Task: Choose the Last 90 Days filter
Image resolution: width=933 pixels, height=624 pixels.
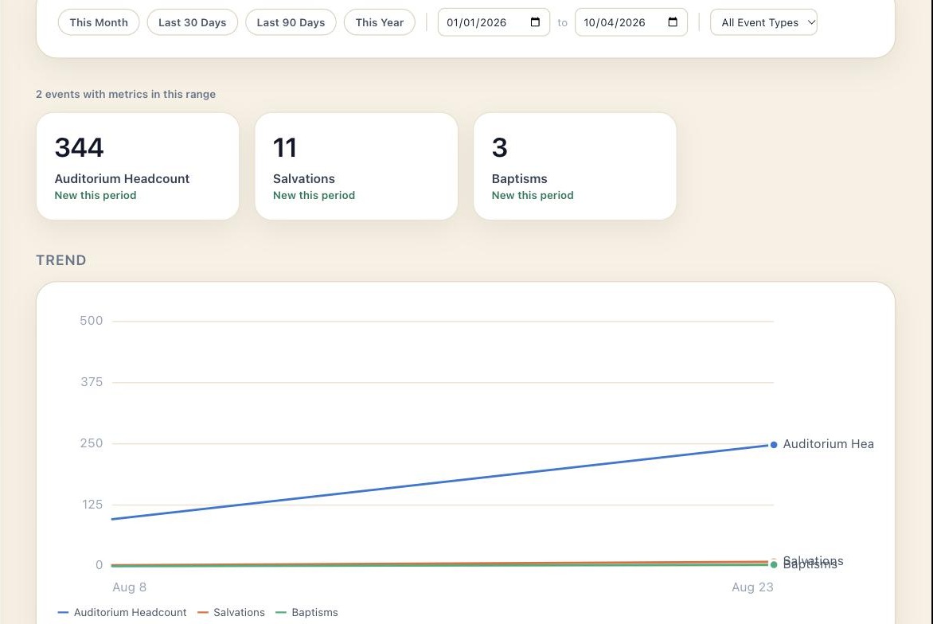Action: 291,22
